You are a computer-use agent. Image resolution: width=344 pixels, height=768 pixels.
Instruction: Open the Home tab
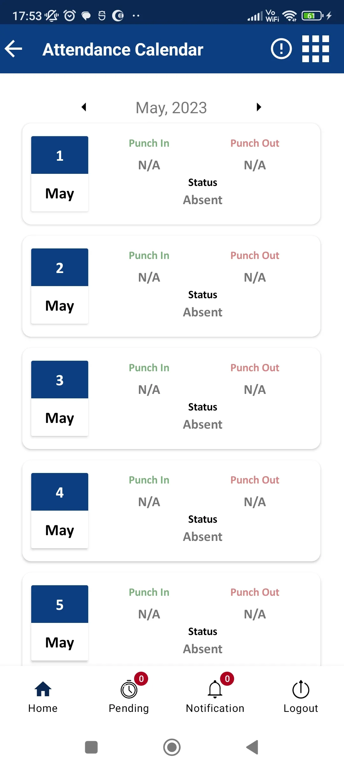point(43,697)
